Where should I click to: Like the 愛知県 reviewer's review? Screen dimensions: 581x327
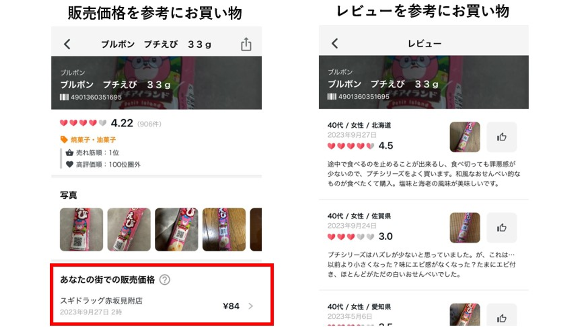tap(502, 315)
